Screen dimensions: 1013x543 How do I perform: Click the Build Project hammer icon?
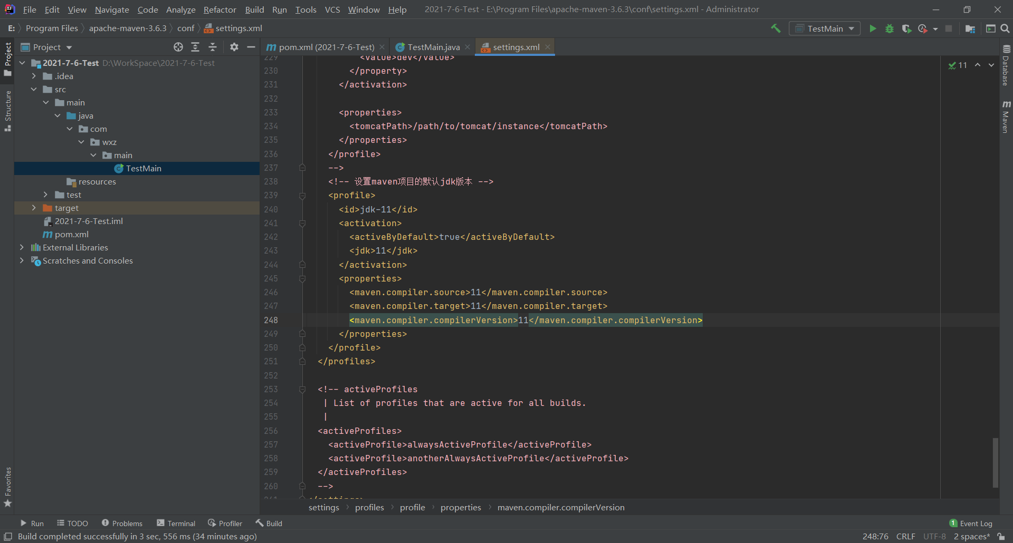point(776,28)
